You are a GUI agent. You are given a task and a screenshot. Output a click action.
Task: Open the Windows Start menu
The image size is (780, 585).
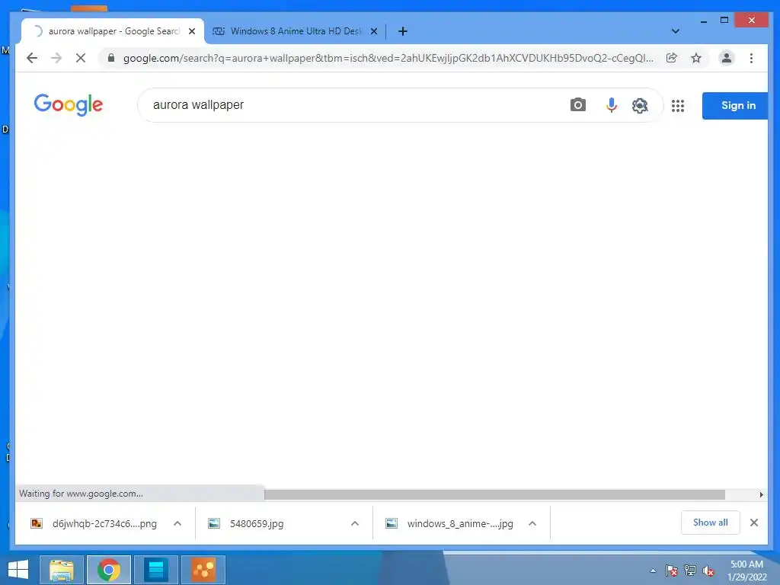click(18, 570)
